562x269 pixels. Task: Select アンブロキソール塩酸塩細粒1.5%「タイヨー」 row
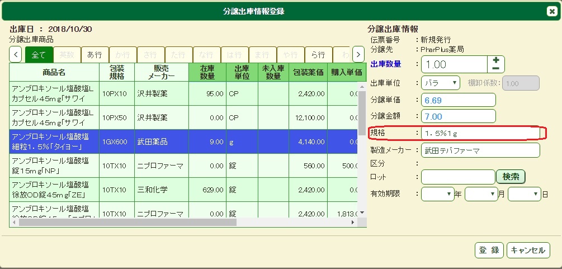(x=183, y=141)
